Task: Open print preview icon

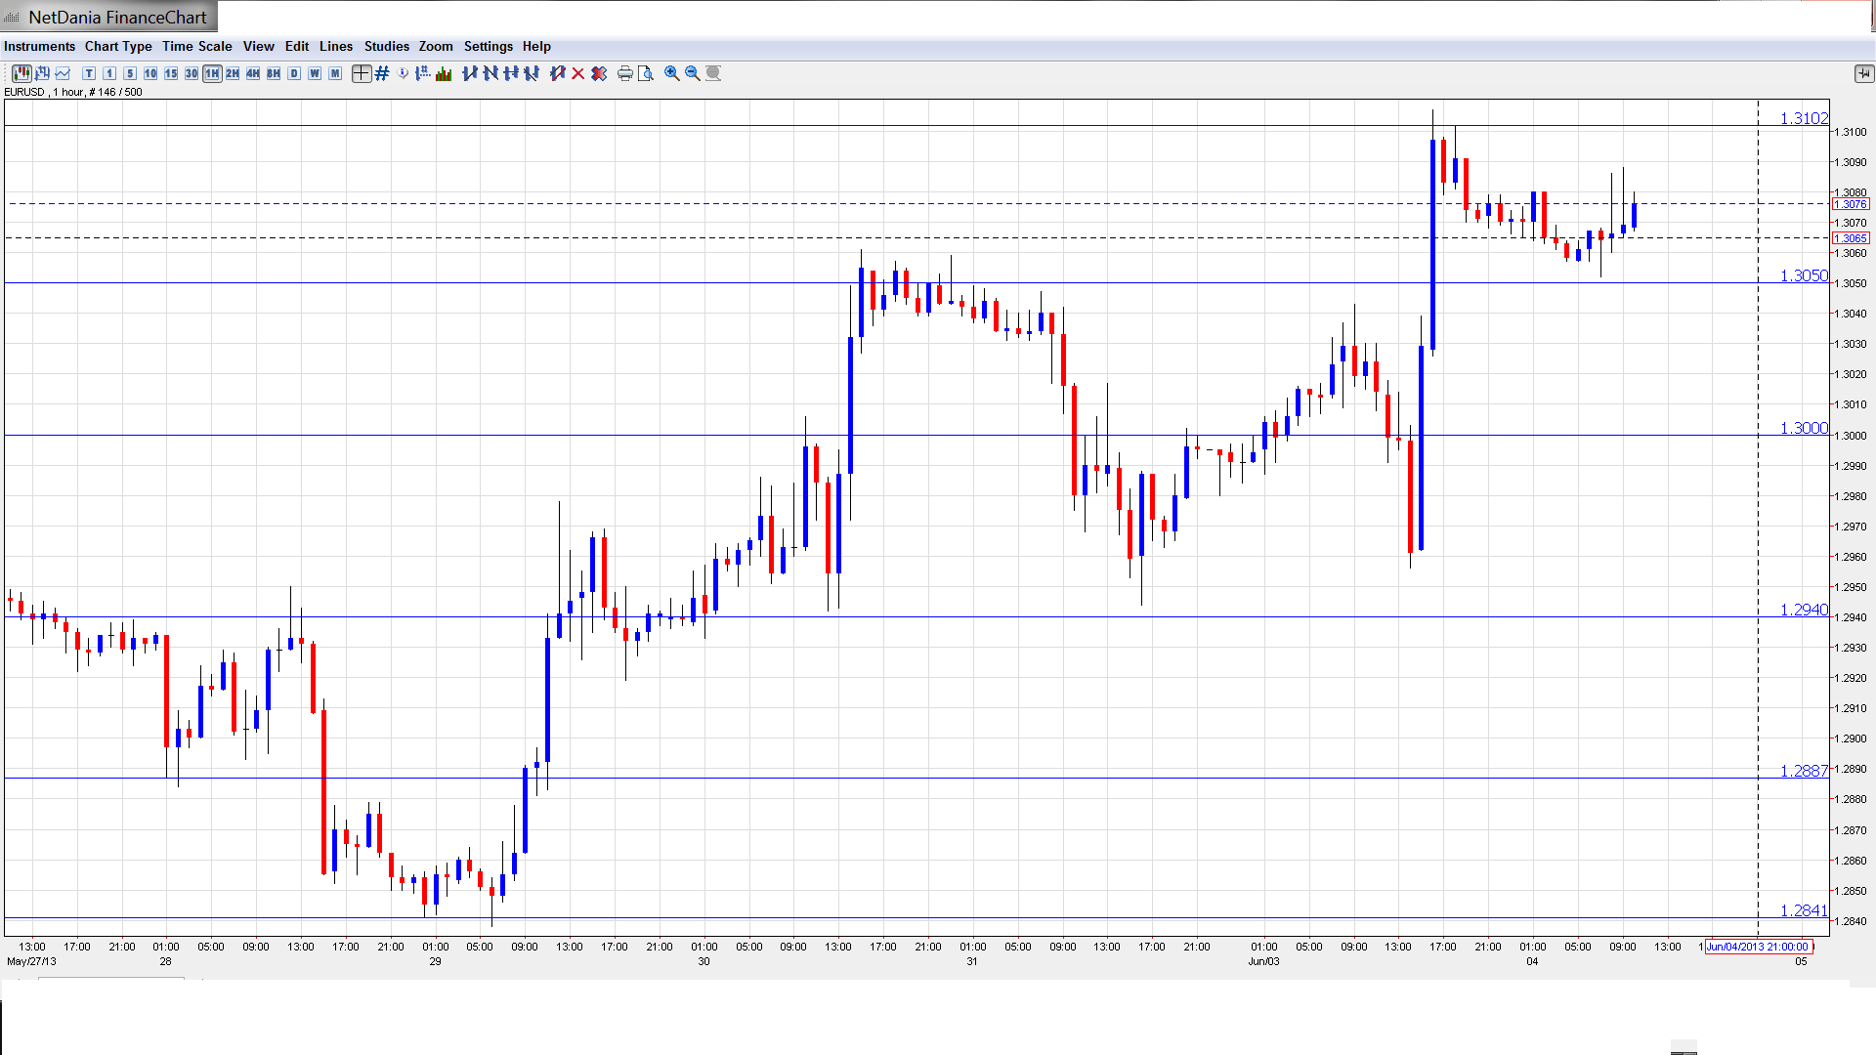Action: point(646,73)
